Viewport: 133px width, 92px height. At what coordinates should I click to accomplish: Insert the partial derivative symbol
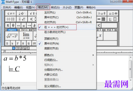[34, 25]
